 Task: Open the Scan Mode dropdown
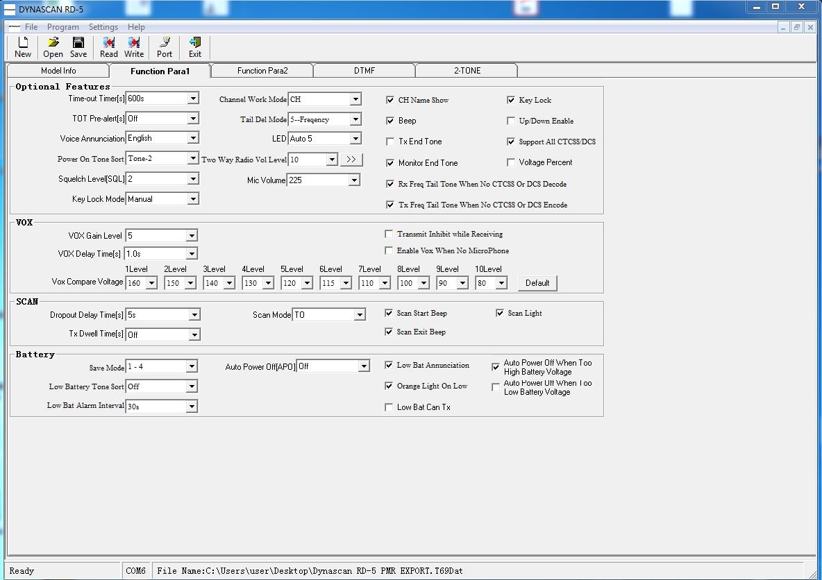[359, 315]
